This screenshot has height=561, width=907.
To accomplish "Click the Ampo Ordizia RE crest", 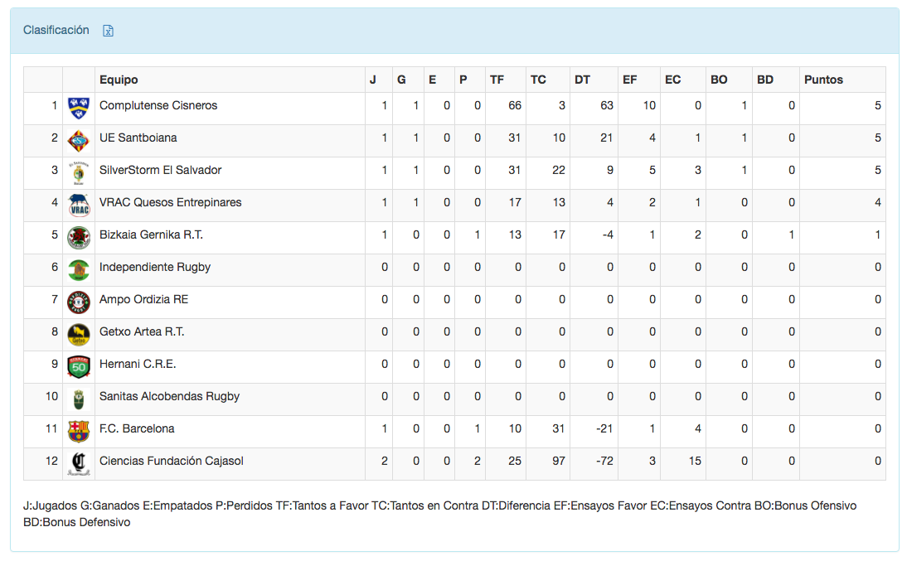I will coord(79,301).
